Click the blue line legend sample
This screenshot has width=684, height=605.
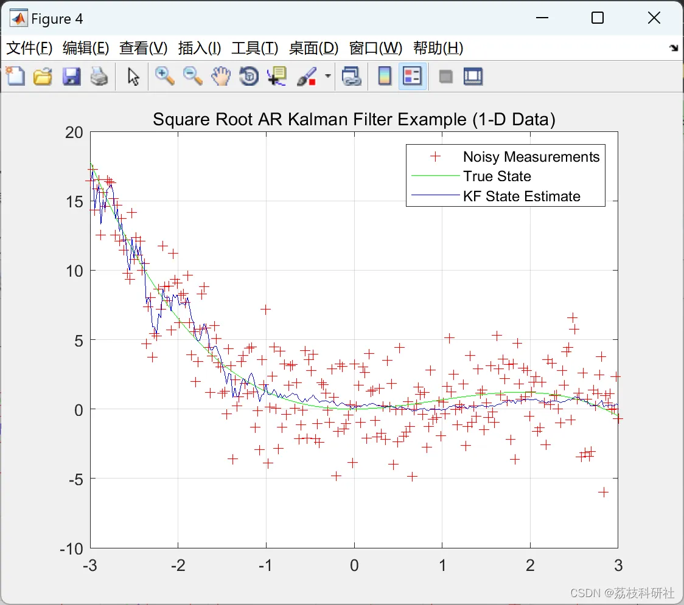(435, 196)
